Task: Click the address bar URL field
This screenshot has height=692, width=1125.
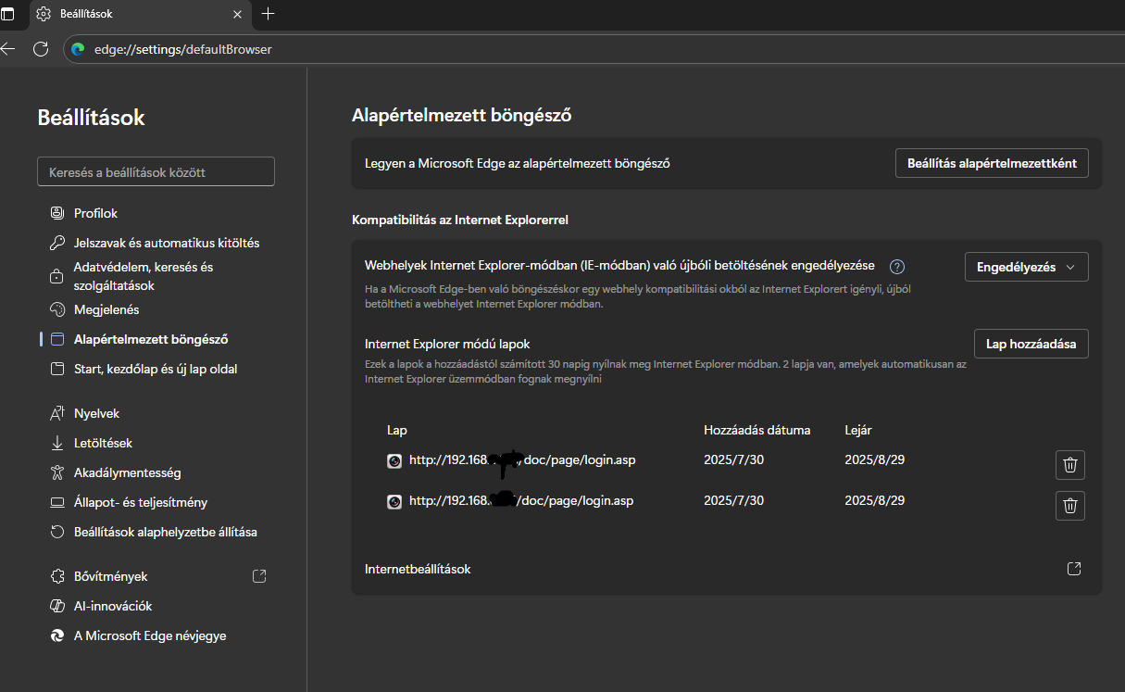Action: pyautogui.click(x=593, y=49)
